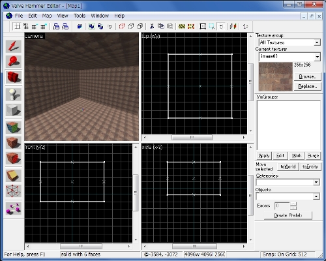Activate the Vertex Manipulation tool
Image resolution: width=326 pixels, height=261 pixels.
tap(14, 191)
